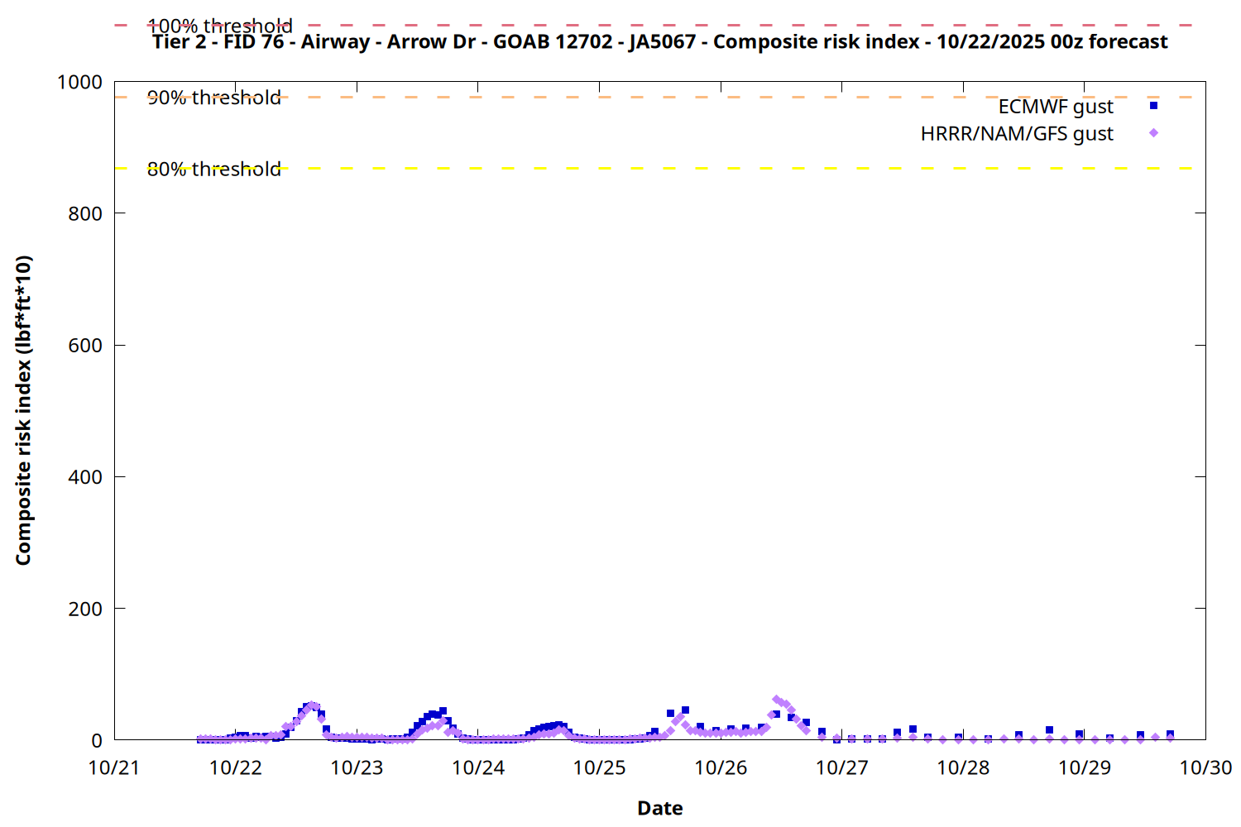Click the 80% threshold label
The width and height of the screenshot is (1241, 827).
click(213, 170)
